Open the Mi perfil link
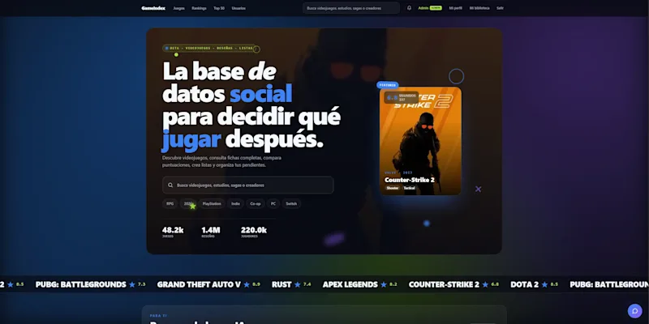649x324 pixels. point(455,8)
